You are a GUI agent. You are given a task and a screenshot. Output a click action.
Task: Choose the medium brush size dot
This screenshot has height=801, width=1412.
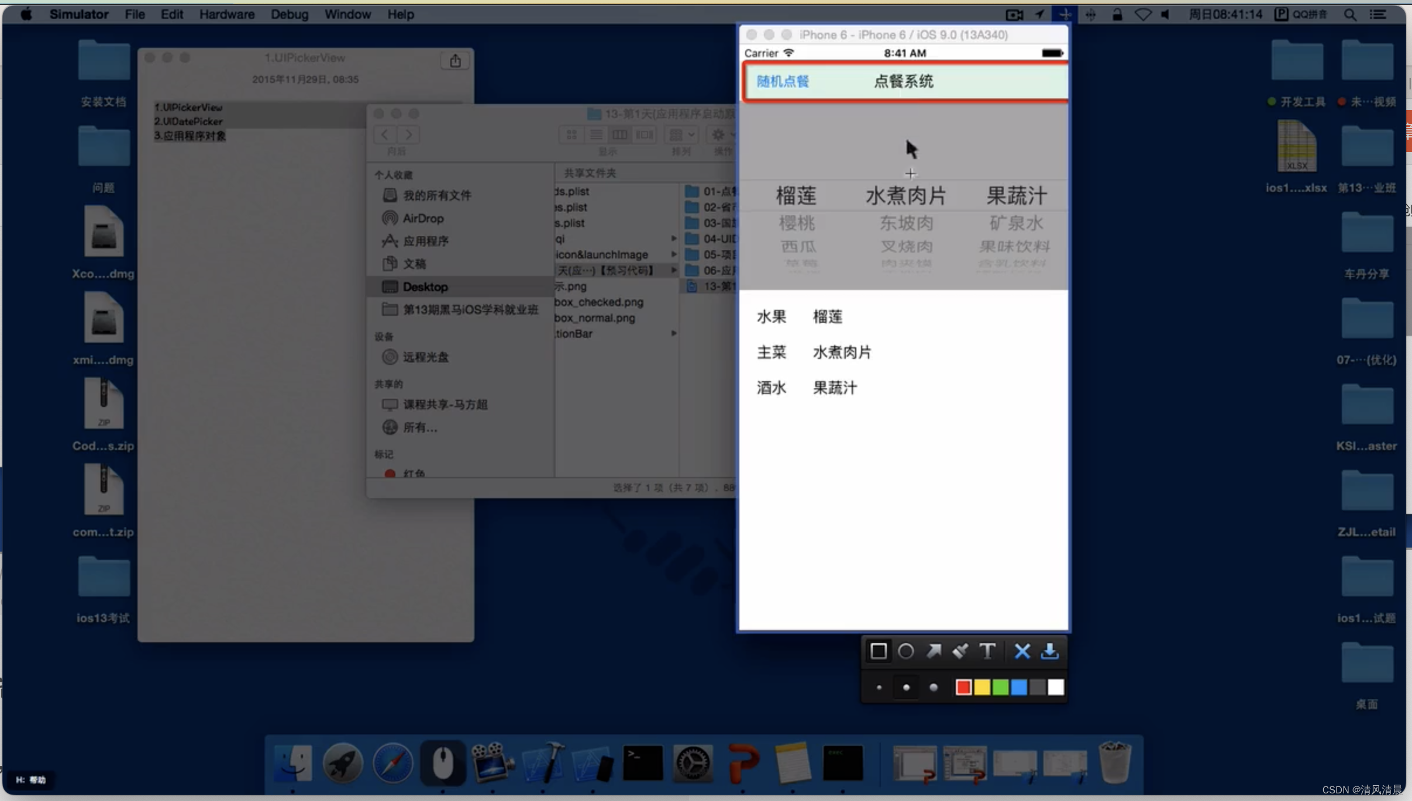(x=906, y=688)
